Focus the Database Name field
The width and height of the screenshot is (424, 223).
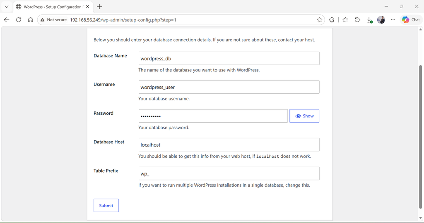(229, 58)
